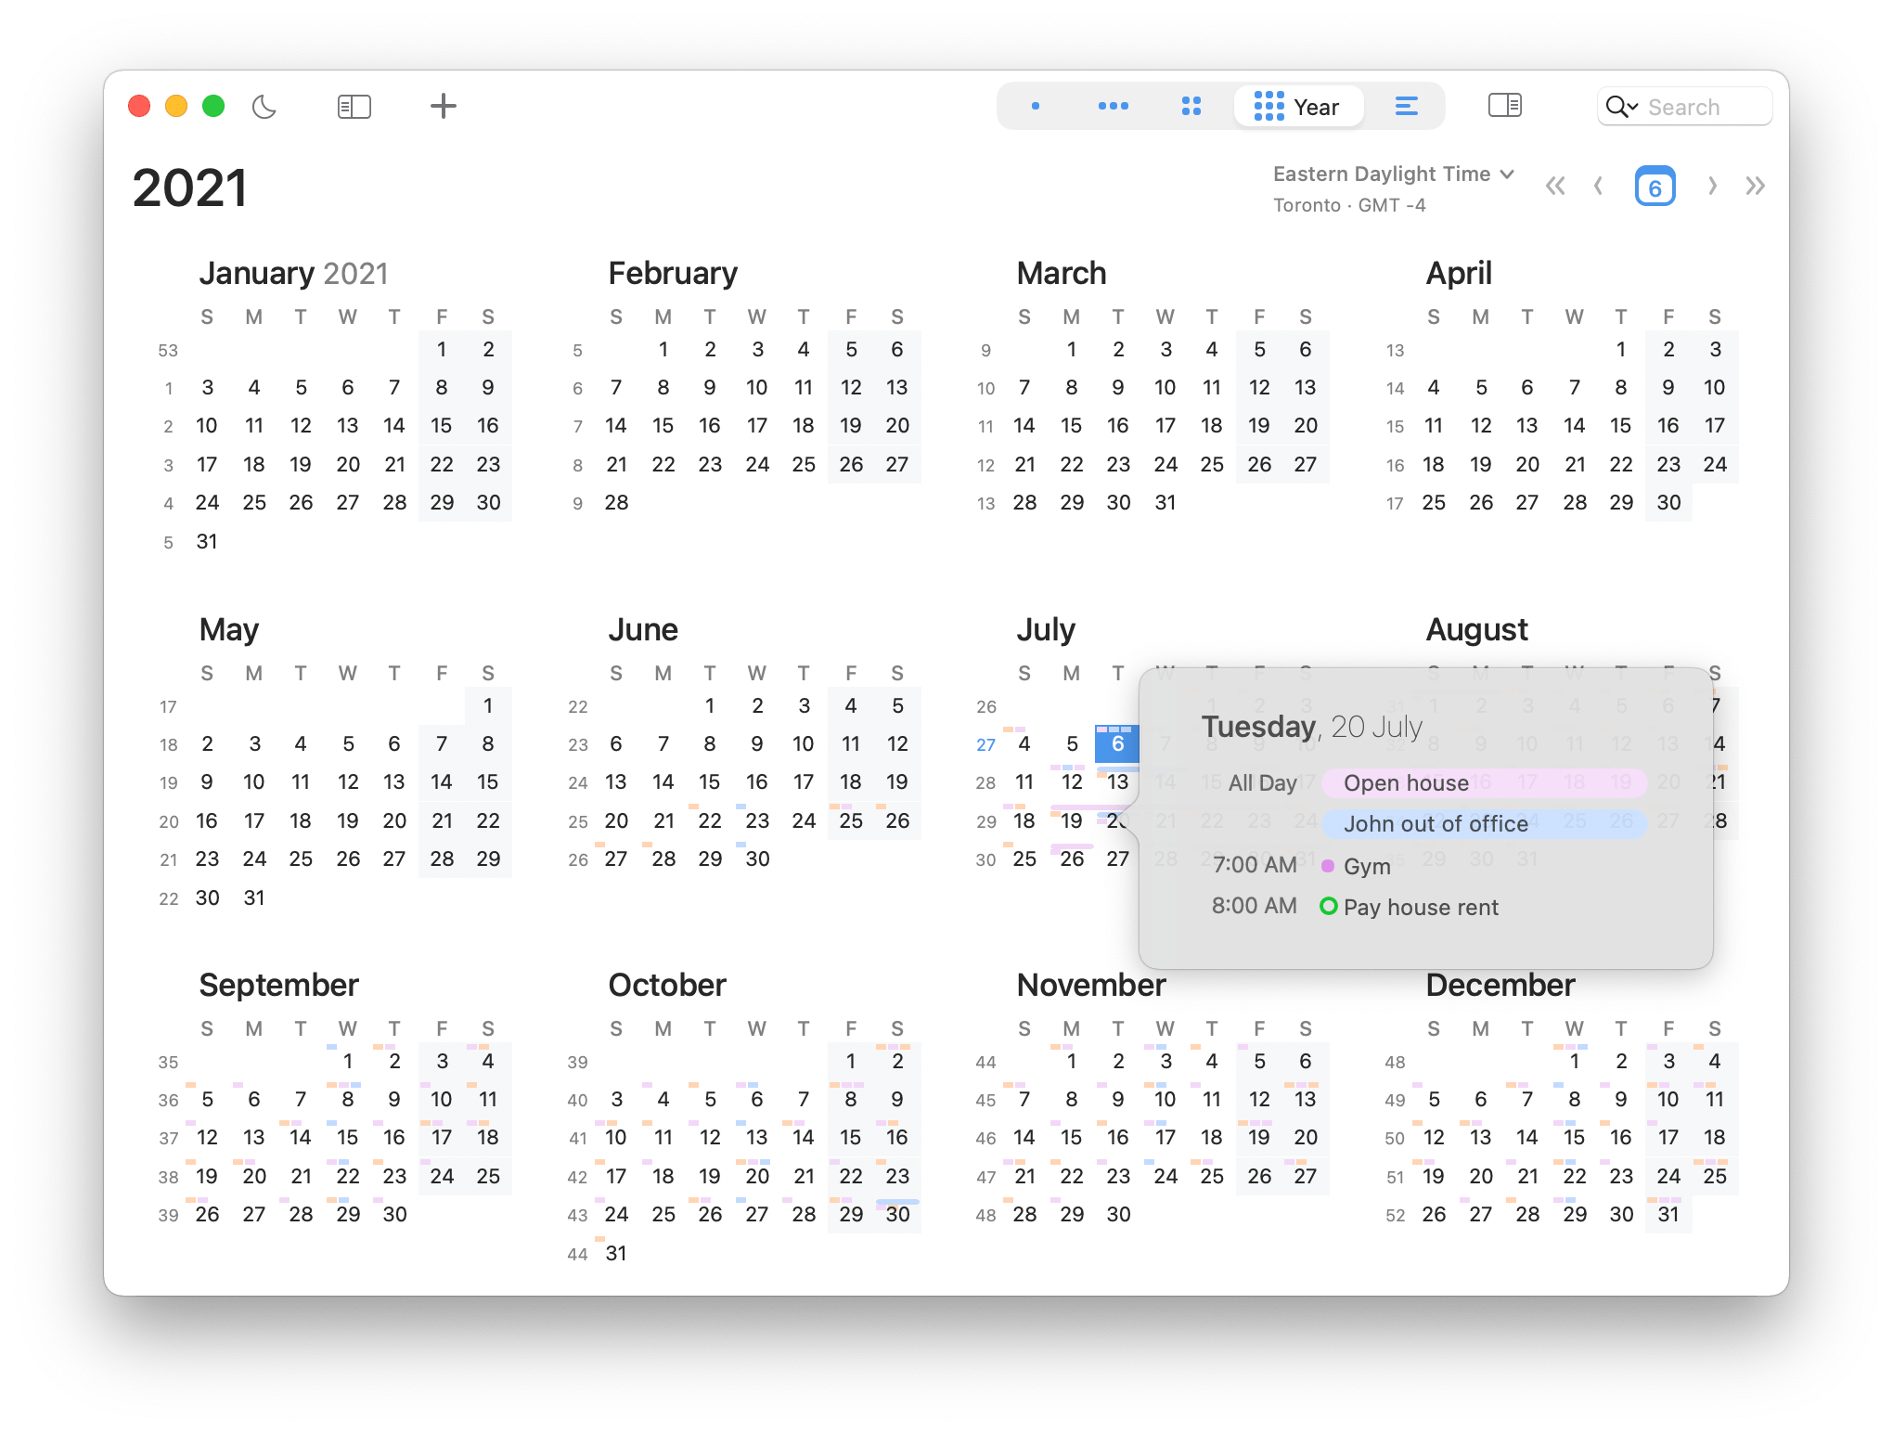Toggle dark mode moon icon
The height and width of the screenshot is (1433, 1893).
[x=264, y=107]
